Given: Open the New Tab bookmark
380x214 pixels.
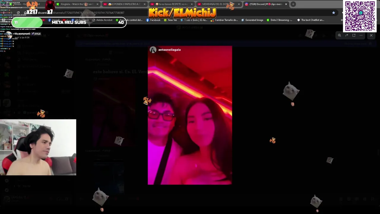Looking at the screenshot, I should 170,20.
